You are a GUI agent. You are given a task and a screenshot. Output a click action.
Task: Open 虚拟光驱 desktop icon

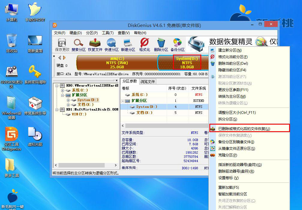coord(35,137)
